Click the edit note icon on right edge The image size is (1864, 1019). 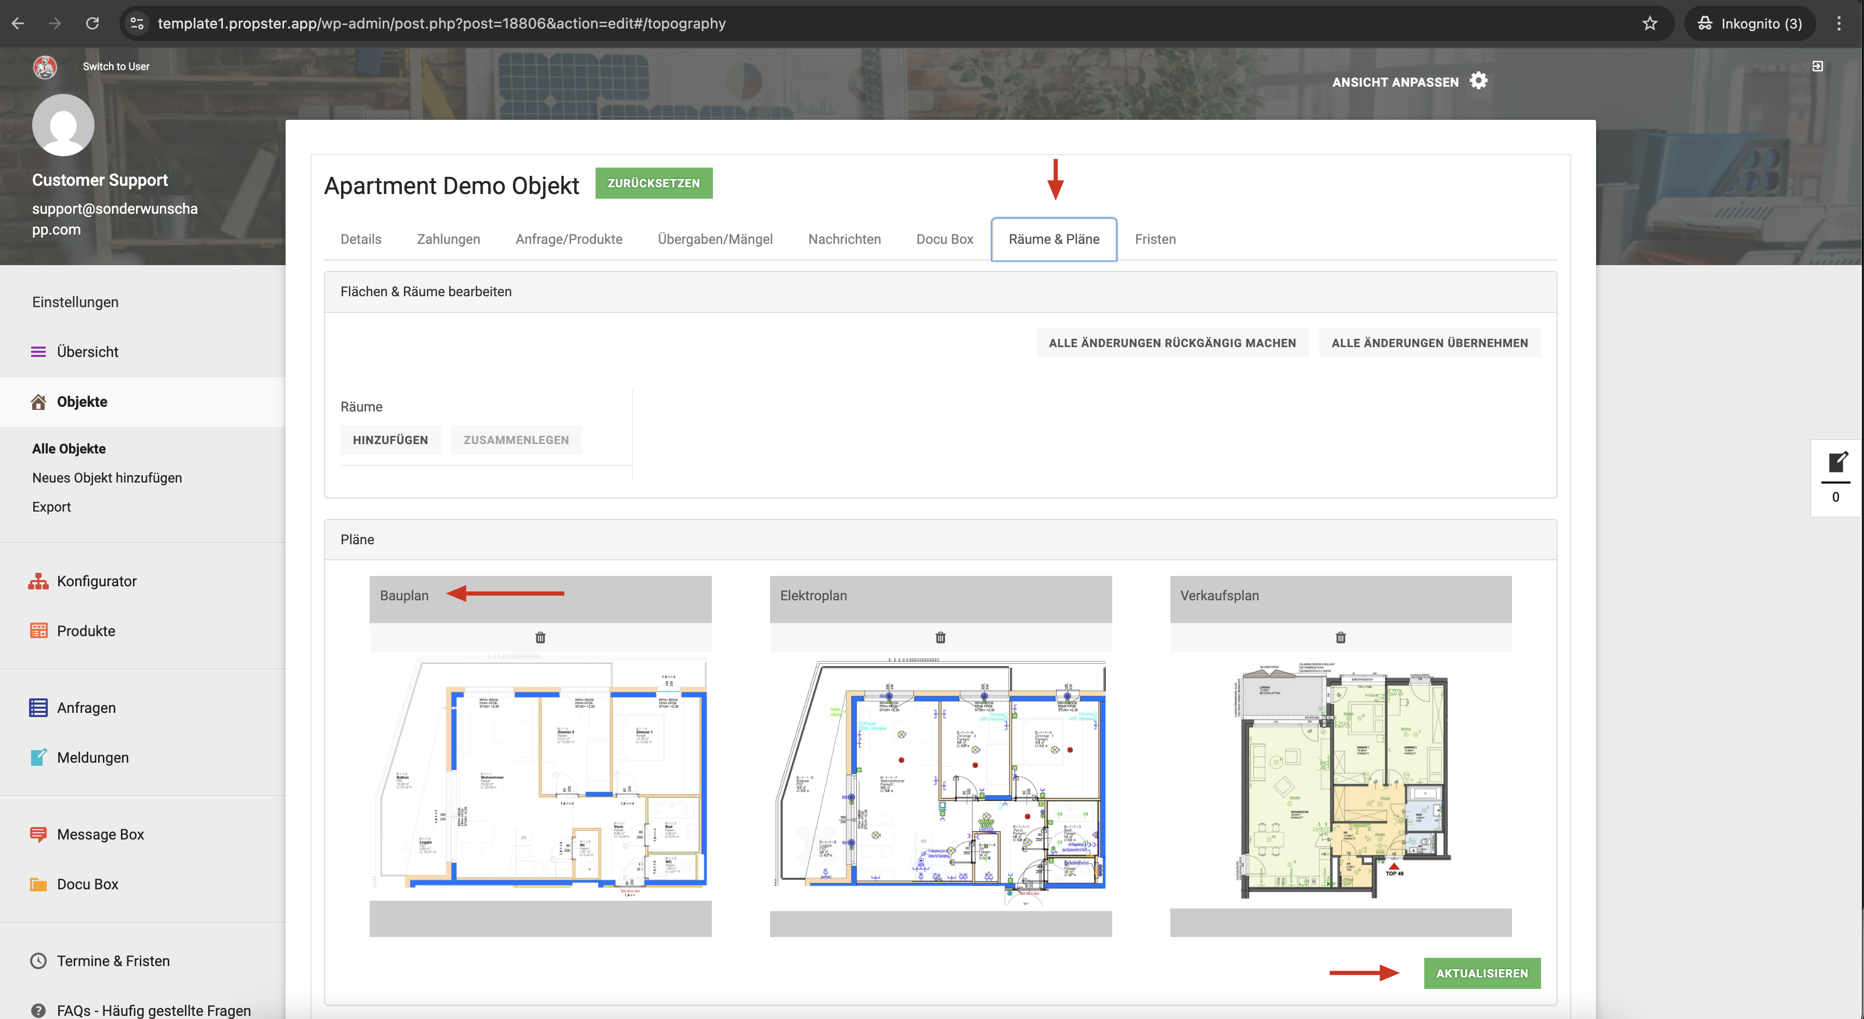point(1837,462)
